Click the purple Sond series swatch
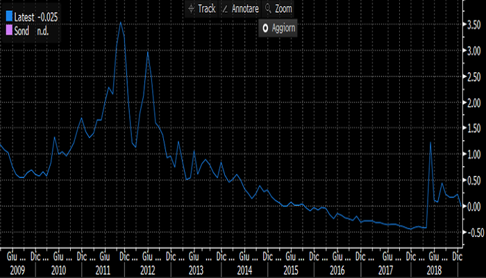The width and height of the screenshot is (486, 278). point(8,21)
